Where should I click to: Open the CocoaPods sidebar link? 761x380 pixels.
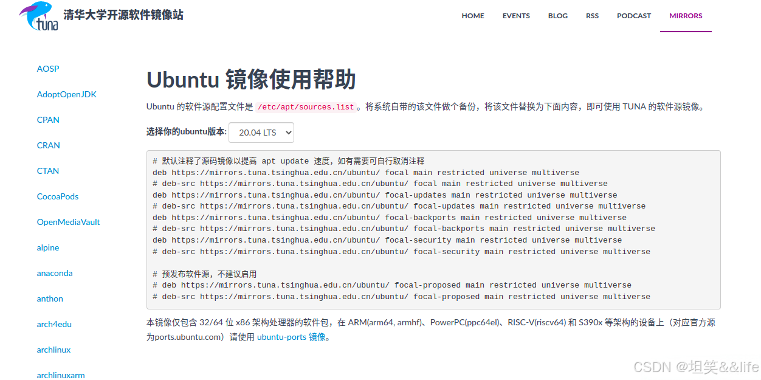58,196
